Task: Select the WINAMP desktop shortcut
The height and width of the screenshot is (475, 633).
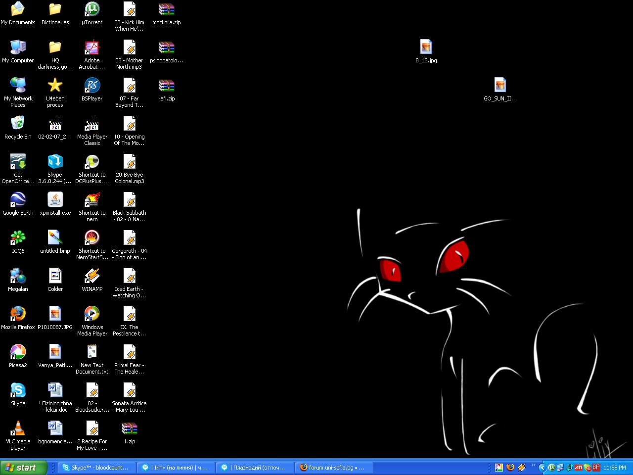Action: [92, 276]
